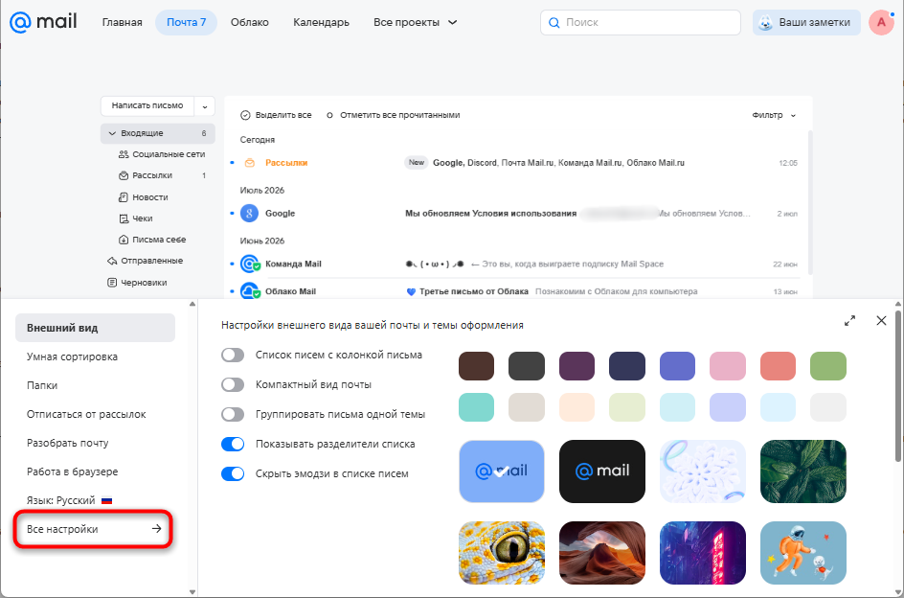
Task: Expand settings panel with the fullscreen arrows icon
Action: [849, 321]
